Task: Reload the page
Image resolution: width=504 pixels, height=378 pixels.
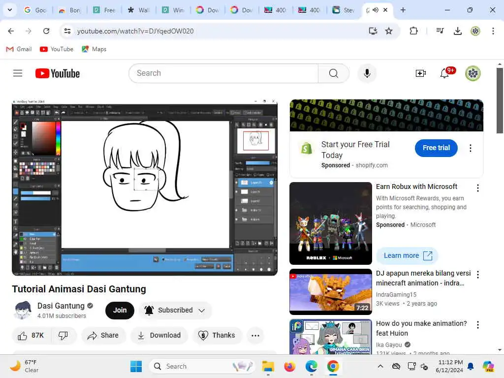Action: pos(46,31)
